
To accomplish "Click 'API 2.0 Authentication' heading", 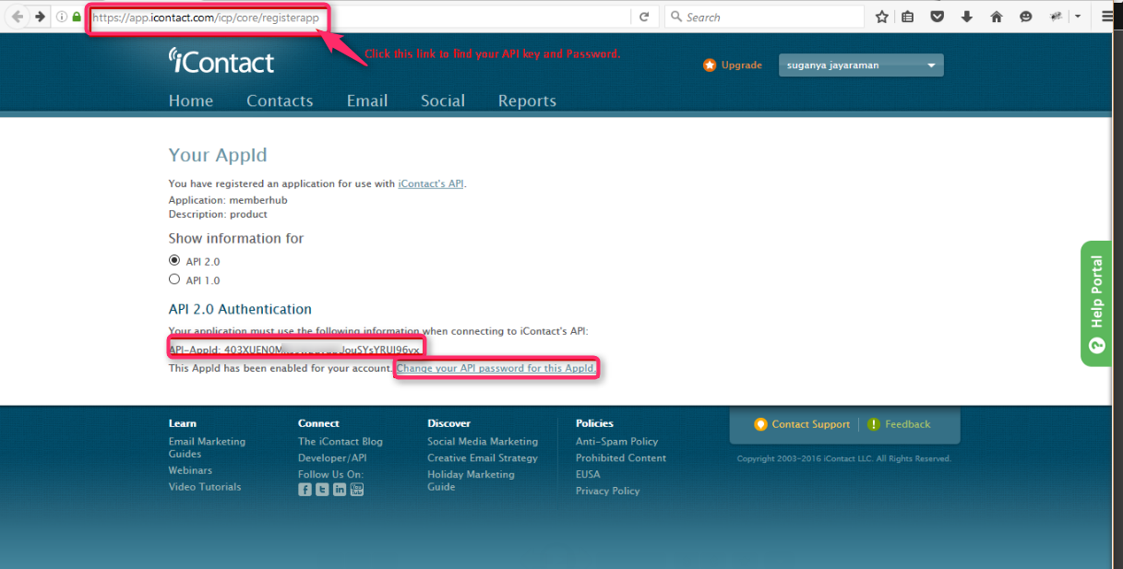I will (240, 310).
